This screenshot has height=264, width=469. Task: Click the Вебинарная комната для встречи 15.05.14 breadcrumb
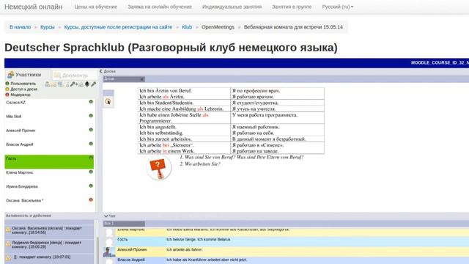(x=293, y=27)
